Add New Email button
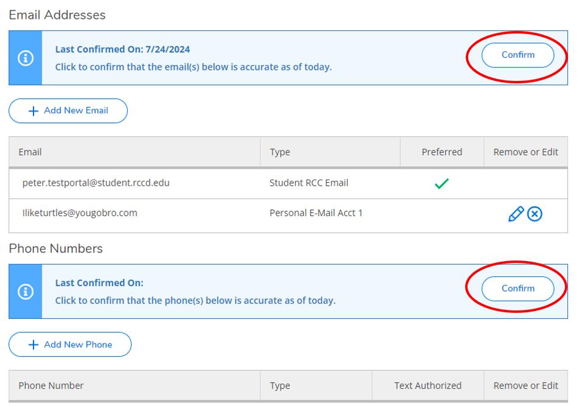This screenshot has height=406, width=582. click(68, 111)
